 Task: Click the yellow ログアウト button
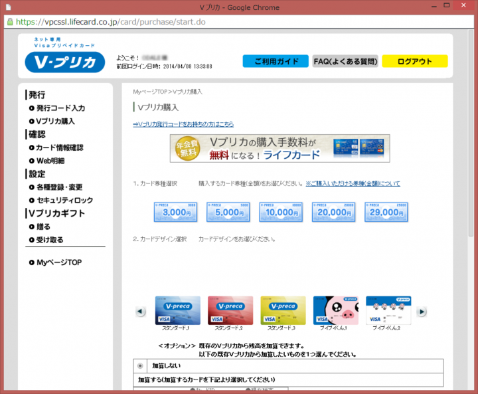pyautogui.click(x=414, y=61)
